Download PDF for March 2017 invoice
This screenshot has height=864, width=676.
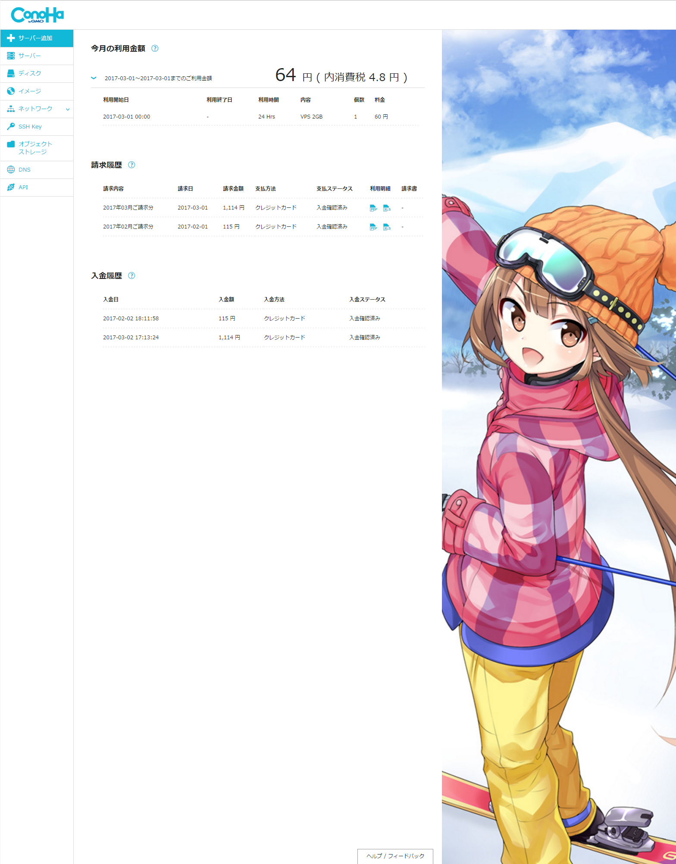coord(373,208)
